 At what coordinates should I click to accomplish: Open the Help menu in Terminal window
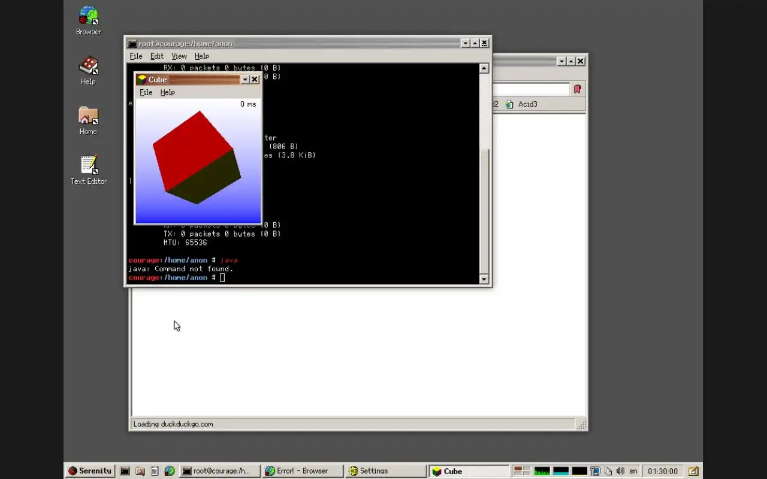click(202, 56)
